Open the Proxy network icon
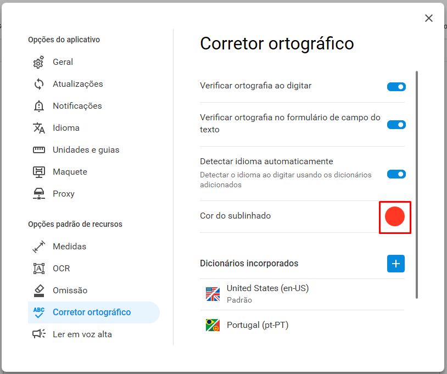The image size is (447, 374). 39,194
